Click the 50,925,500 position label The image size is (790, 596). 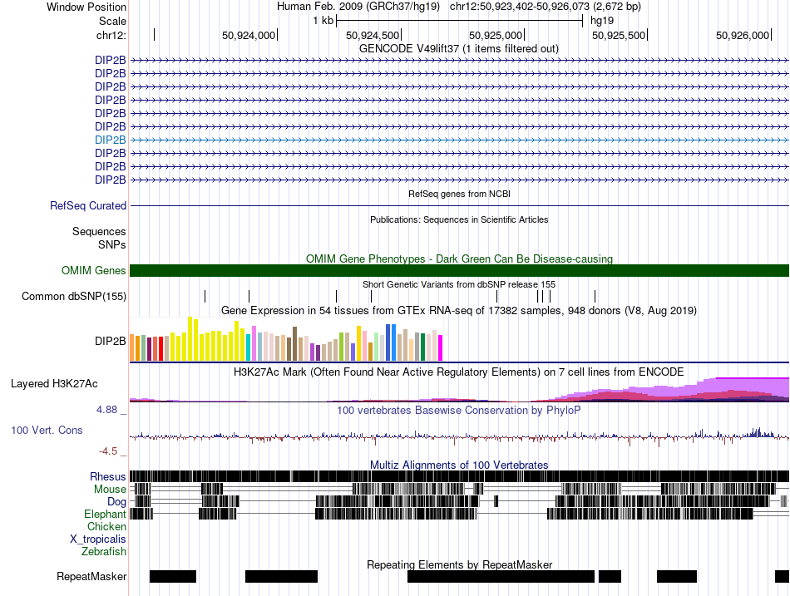click(618, 35)
